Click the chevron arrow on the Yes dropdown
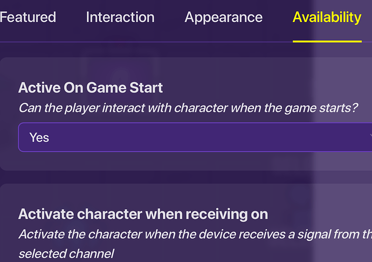Image resolution: width=372 pixels, height=262 pixels. (369, 138)
